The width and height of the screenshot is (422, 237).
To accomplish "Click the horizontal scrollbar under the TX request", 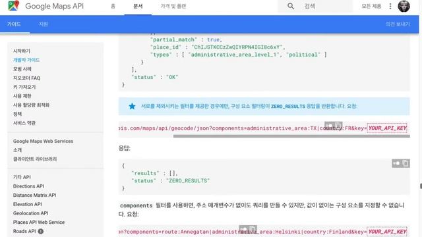I will point(291,136).
